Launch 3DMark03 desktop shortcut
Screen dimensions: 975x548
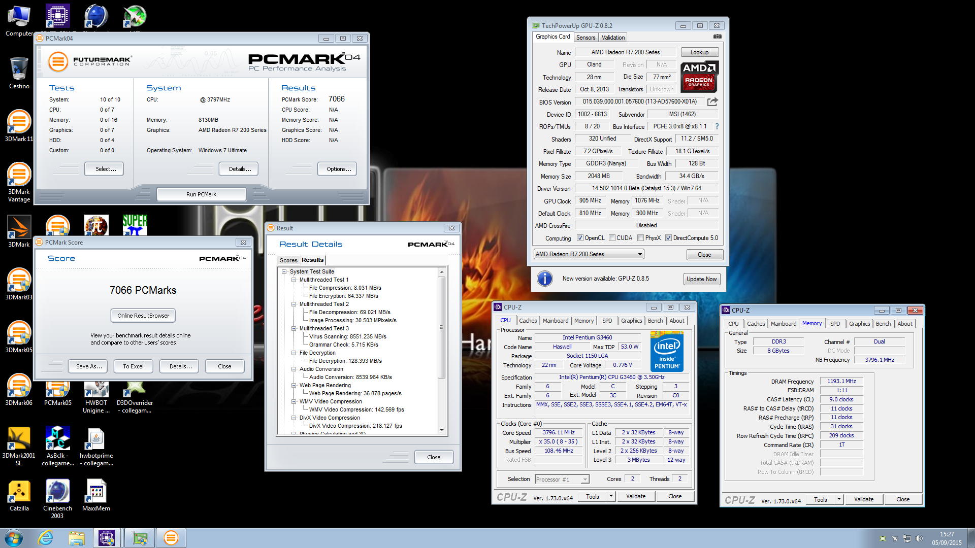19,284
